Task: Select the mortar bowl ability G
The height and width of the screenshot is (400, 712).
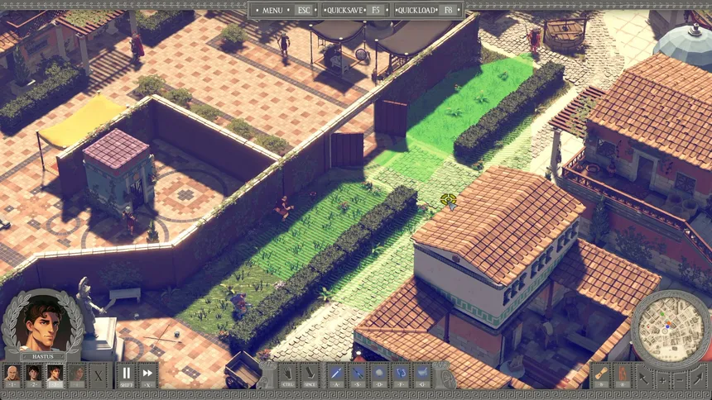Action: pyautogui.click(x=422, y=375)
